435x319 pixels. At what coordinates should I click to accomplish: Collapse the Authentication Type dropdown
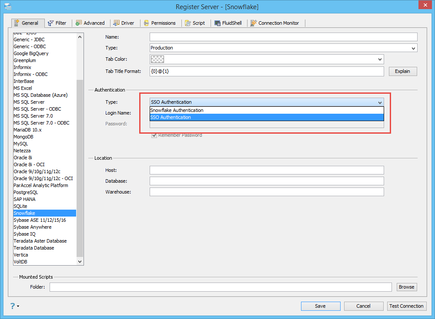(380, 102)
